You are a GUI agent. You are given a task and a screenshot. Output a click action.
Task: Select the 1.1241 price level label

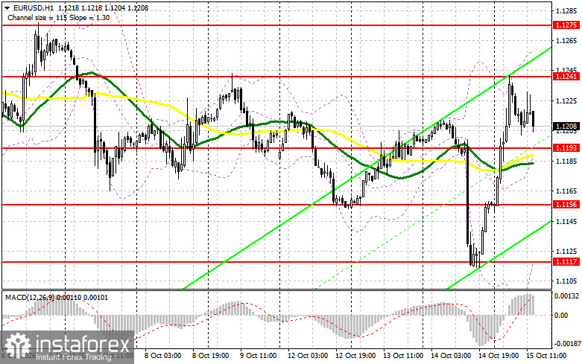click(x=566, y=77)
